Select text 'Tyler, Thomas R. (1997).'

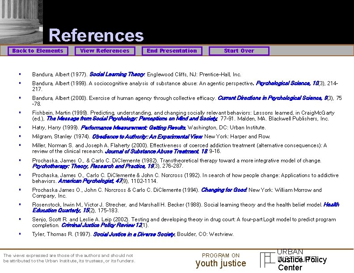coord(62,234)
